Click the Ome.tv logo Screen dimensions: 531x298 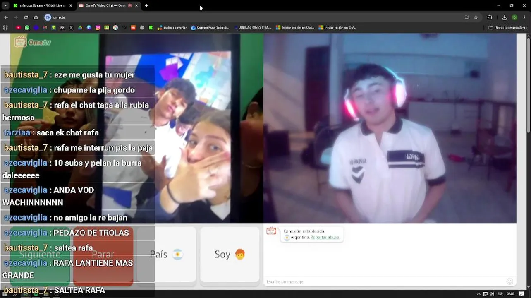click(33, 42)
